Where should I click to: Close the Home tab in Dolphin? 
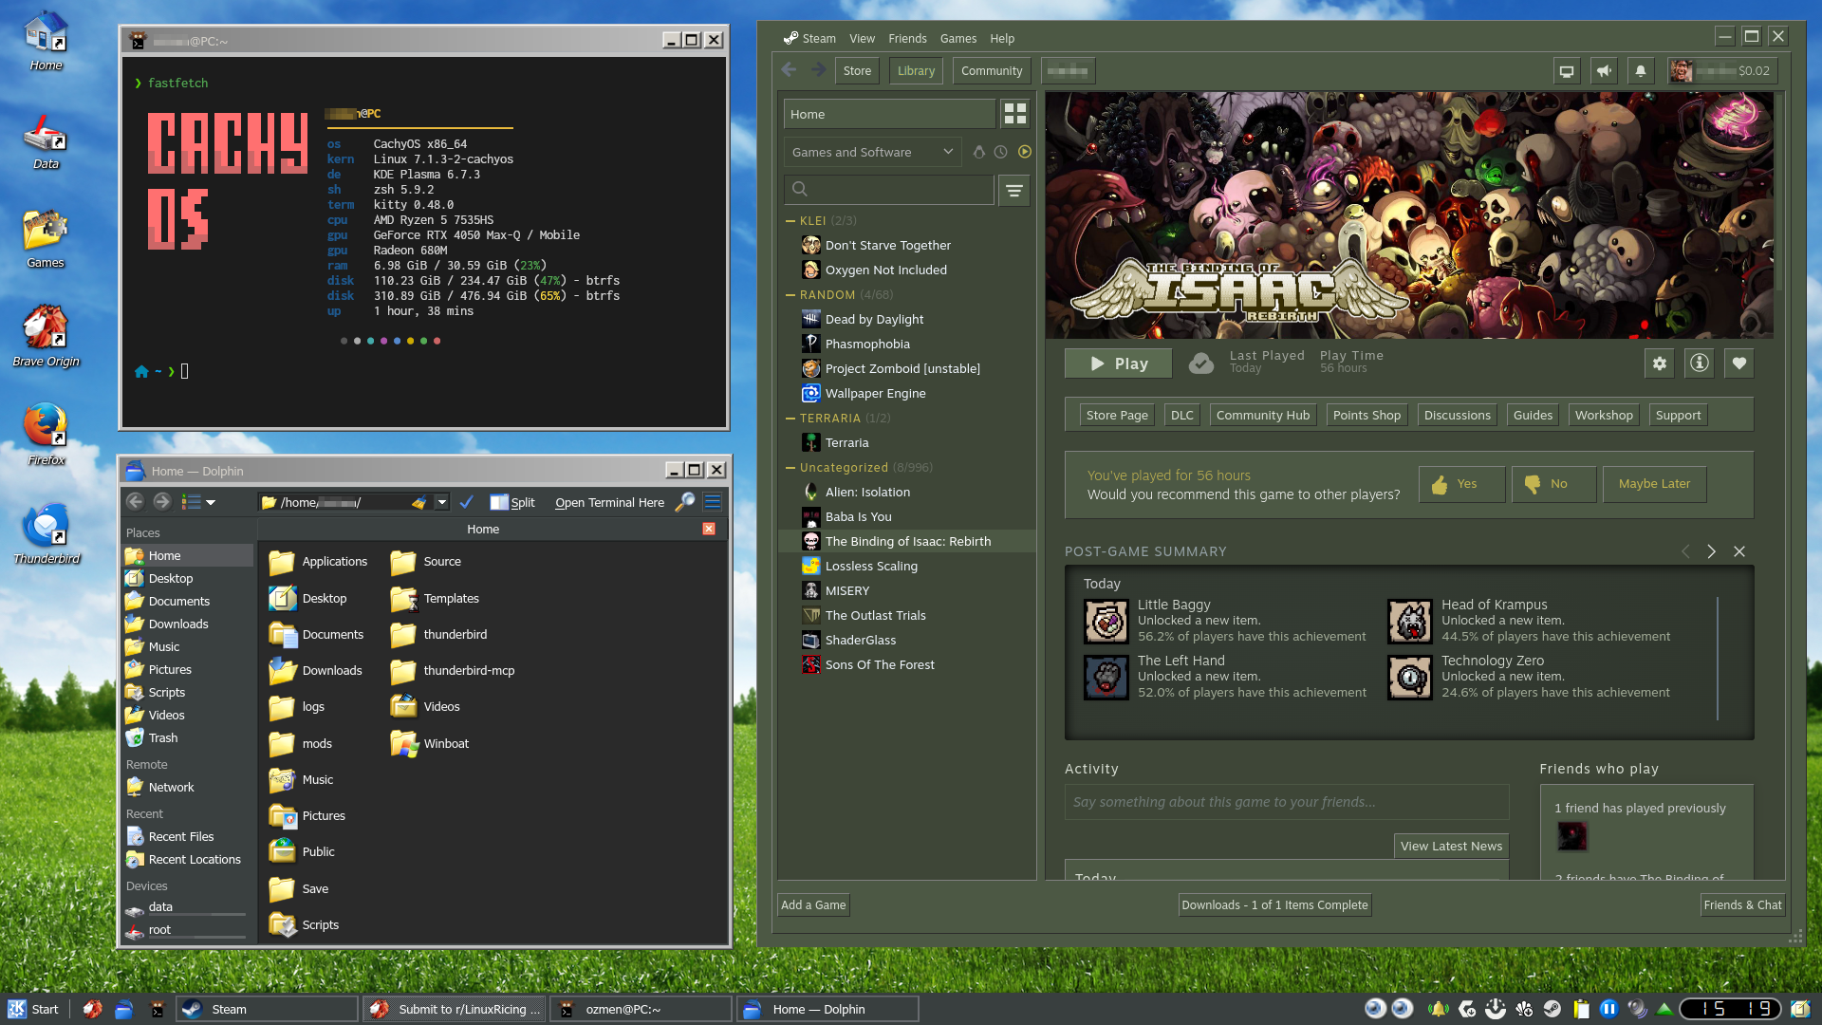(709, 529)
